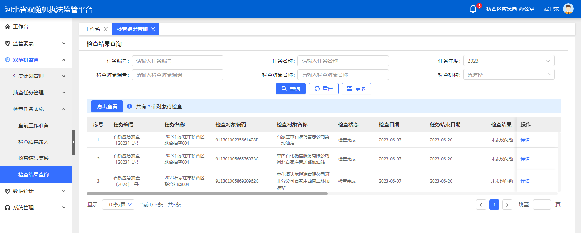This screenshot has height=233, width=581.
Task: Expand the 系统管理 menu
Action: pyautogui.click(x=64, y=207)
